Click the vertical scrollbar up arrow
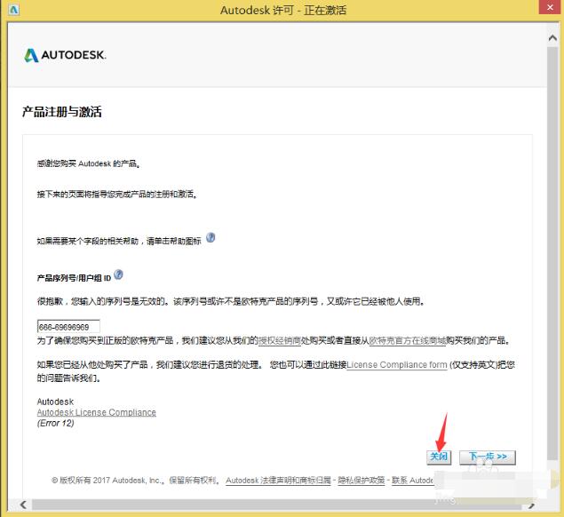Image resolution: width=564 pixels, height=517 pixels. coord(552,38)
